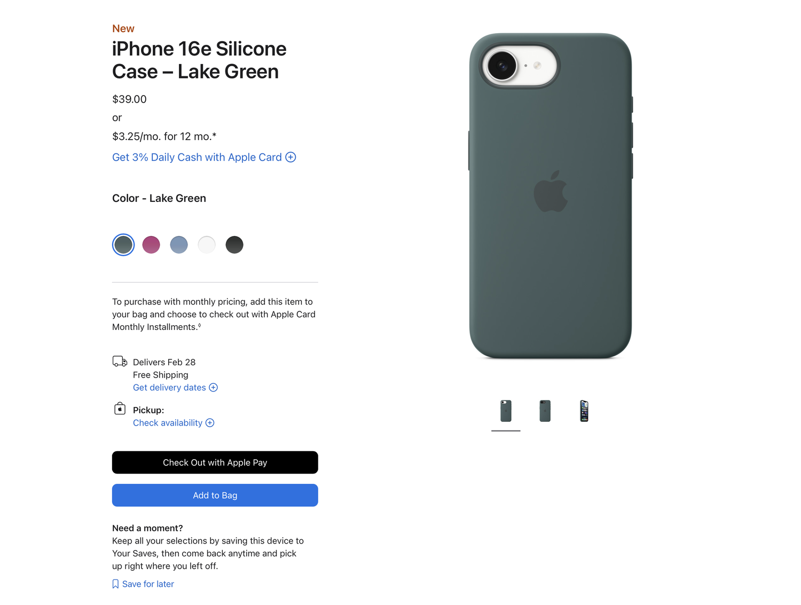This screenshot has height=605, width=801.
Task: Click plus icon beside Check availability
Action: point(210,423)
